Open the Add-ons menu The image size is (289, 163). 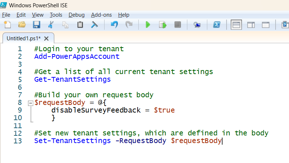101,15
